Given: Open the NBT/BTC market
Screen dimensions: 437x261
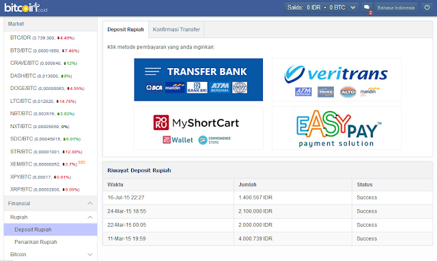Looking at the screenshot, I should point(42,114).
